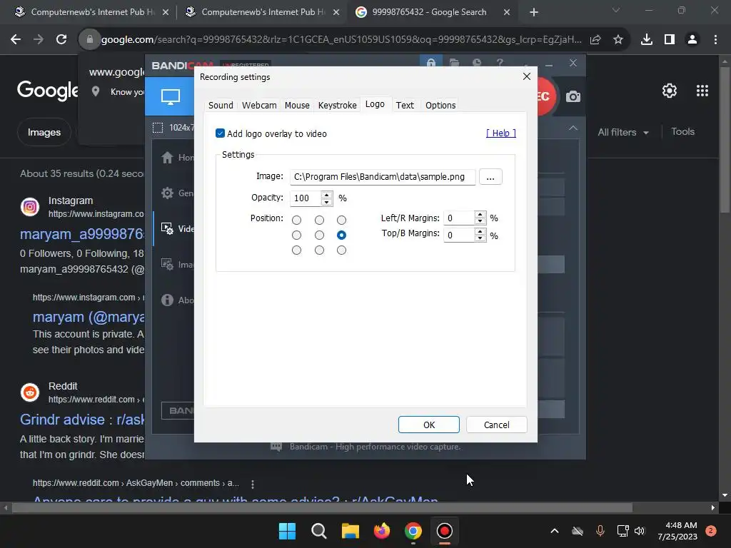
Task: Open the Options tab
Action: 440,106
